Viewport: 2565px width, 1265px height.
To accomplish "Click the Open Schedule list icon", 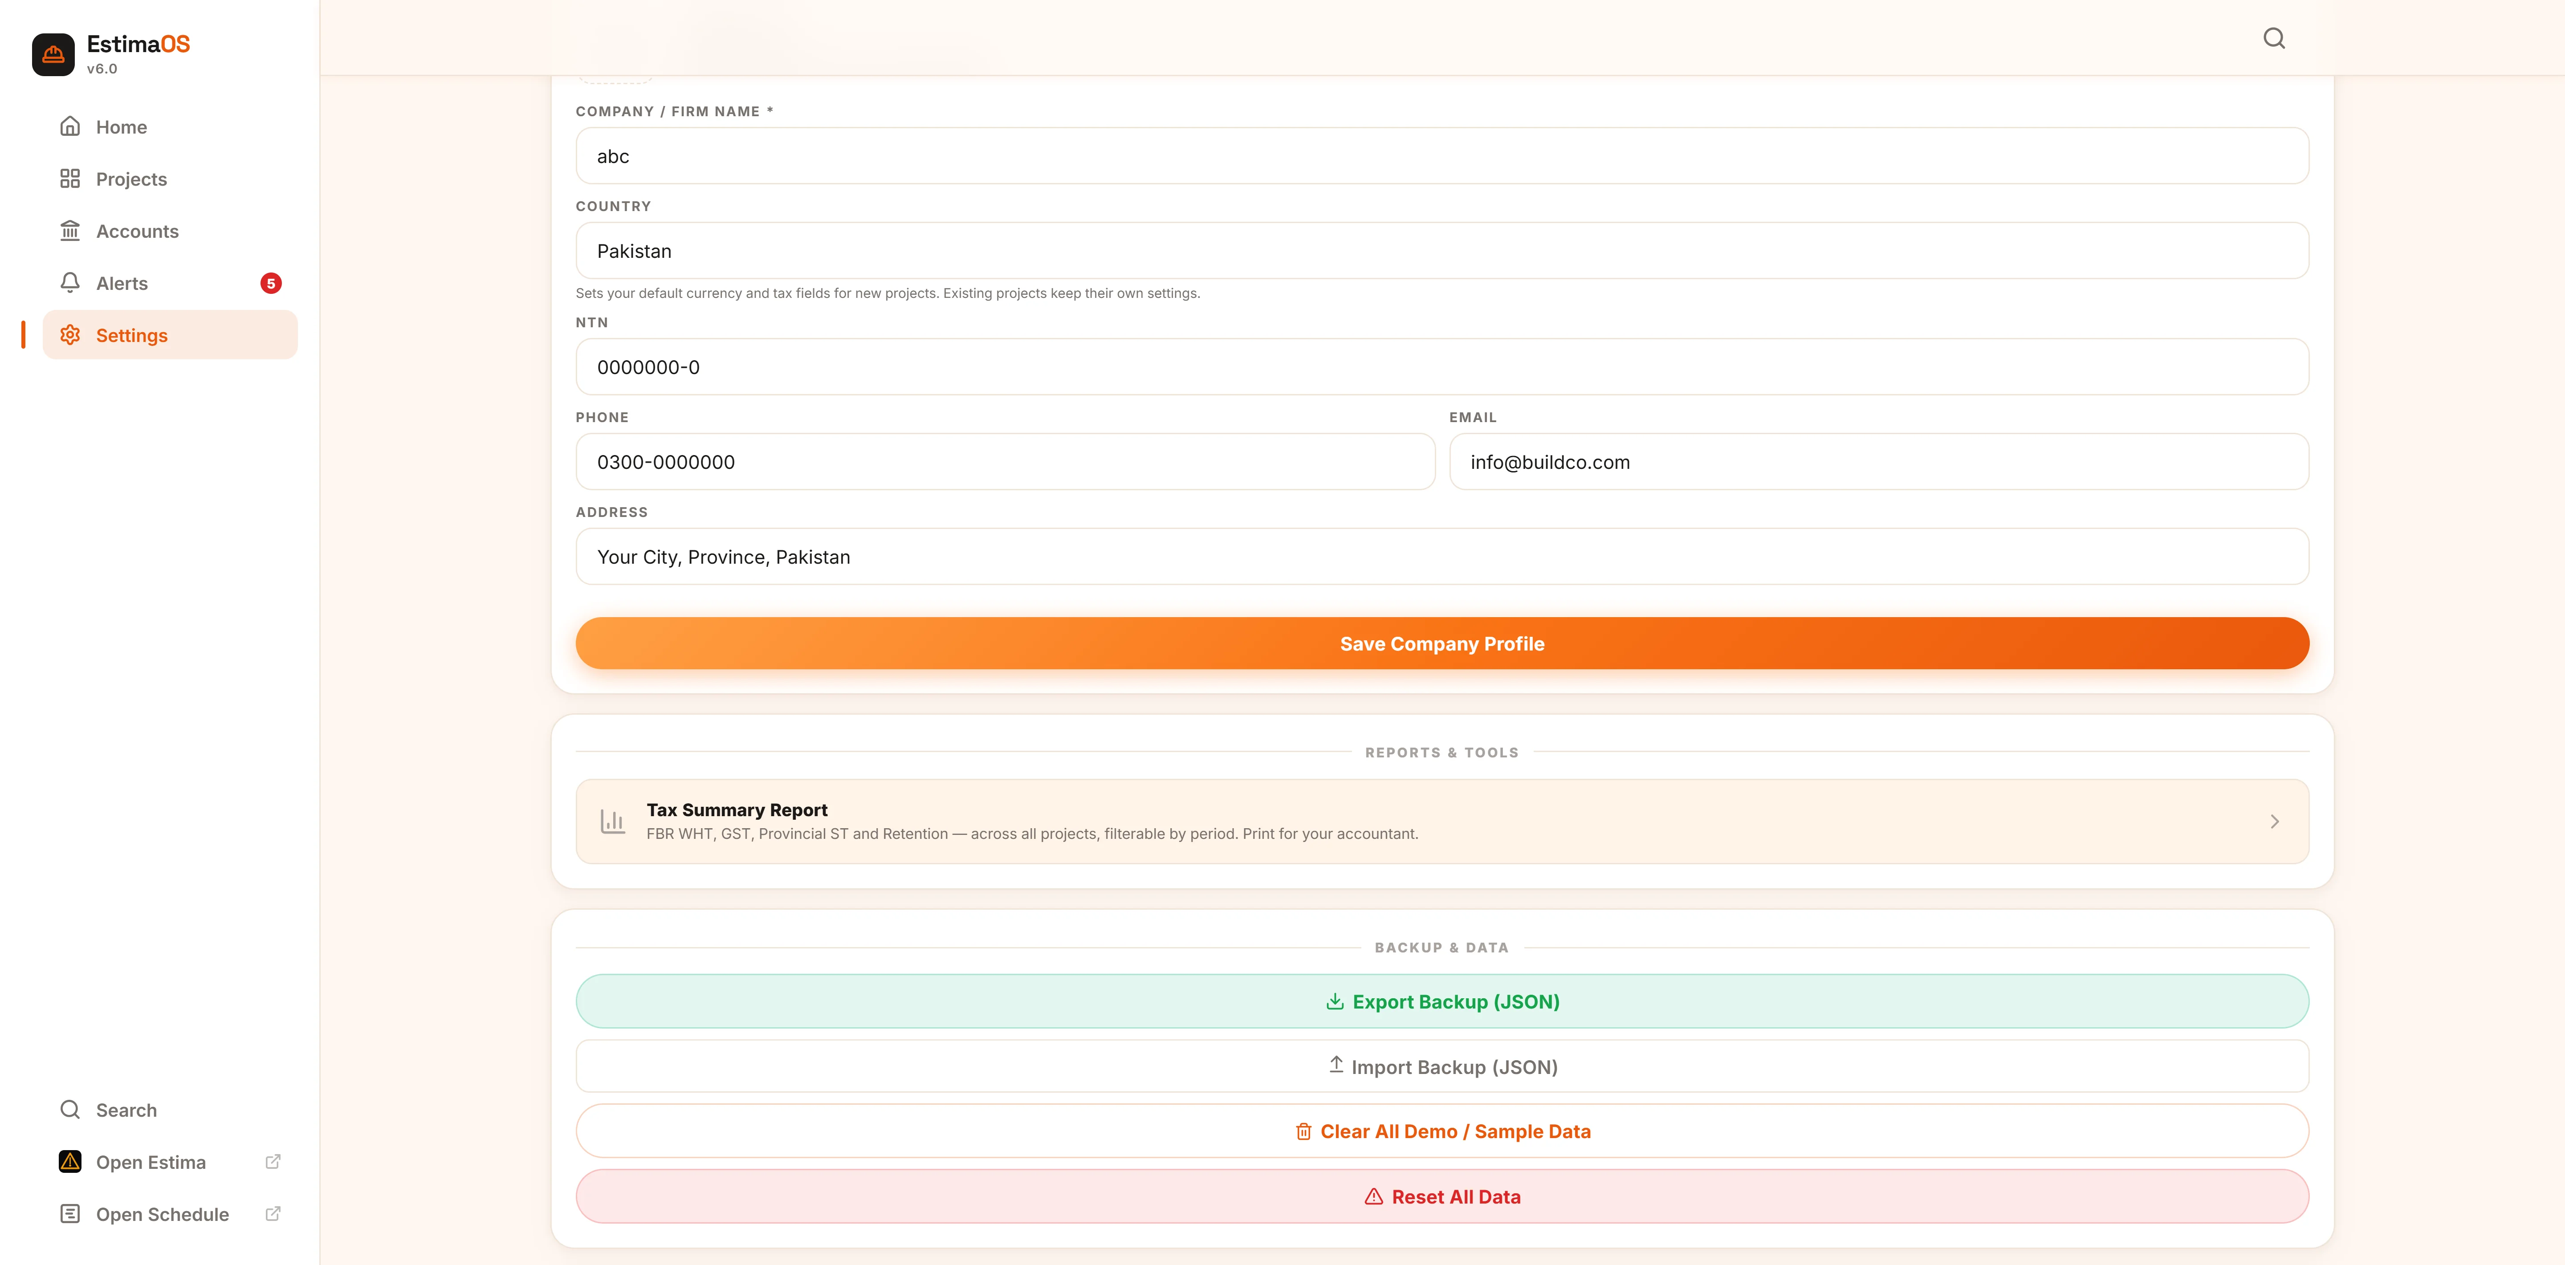I will (70, 1213).
